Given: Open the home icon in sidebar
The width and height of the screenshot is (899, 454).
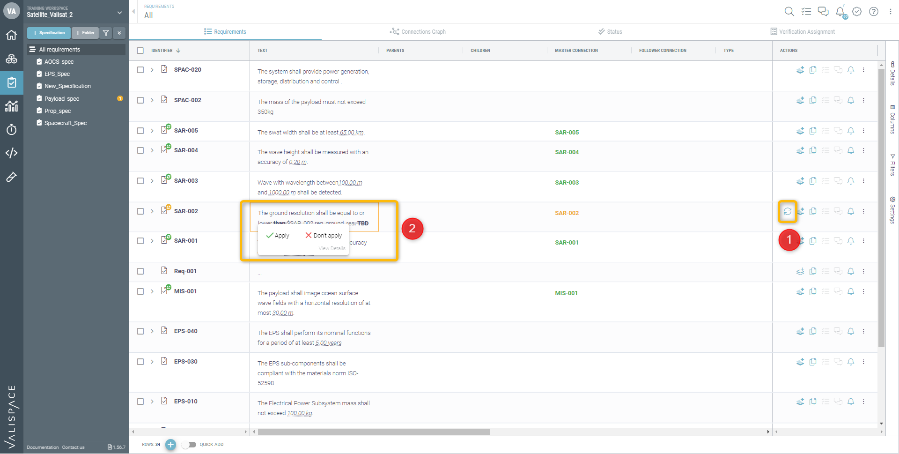Looking at the screenshot, I should click(x=12, y=35).
